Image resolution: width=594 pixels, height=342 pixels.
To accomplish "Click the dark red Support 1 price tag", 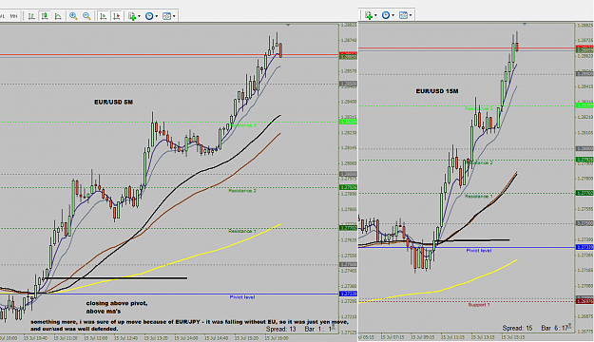I will (x=584, y=301).
